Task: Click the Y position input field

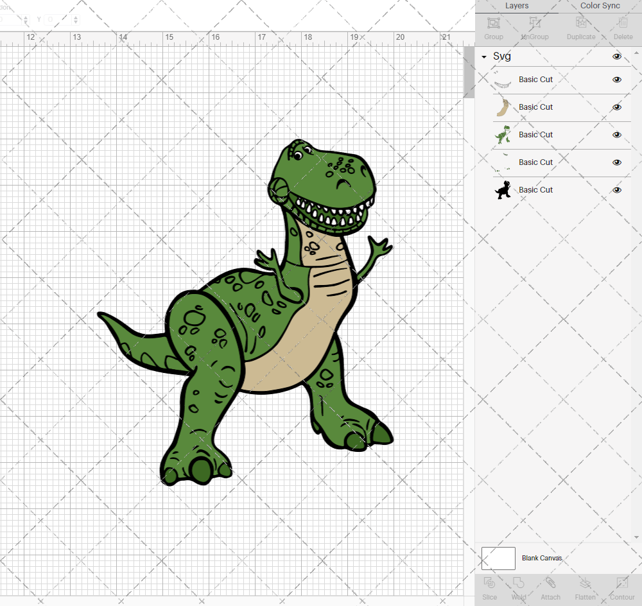Action: point(58,19)
